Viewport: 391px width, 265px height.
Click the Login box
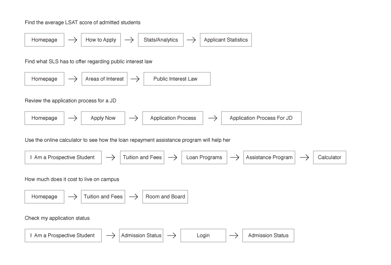tap(203, 236)
